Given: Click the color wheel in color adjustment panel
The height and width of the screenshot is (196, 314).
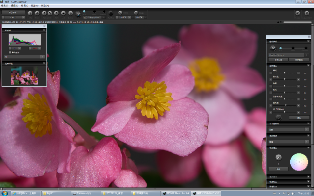Looking at the screenshot, I should (x=299, y=162).
